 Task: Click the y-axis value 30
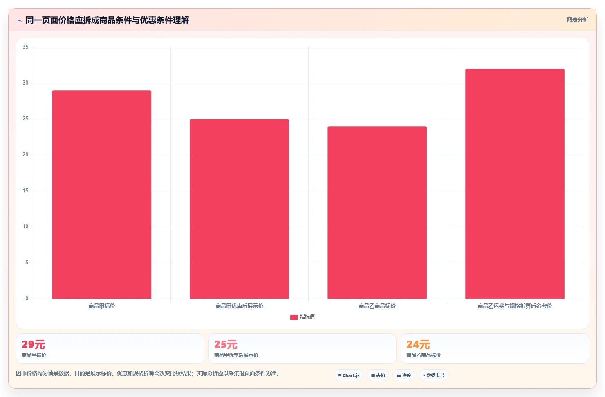click(25, 83)
